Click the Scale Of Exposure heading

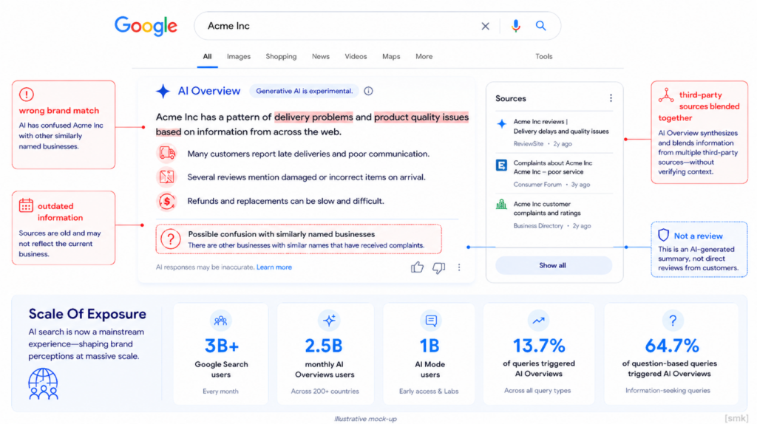tap(87, 314)
